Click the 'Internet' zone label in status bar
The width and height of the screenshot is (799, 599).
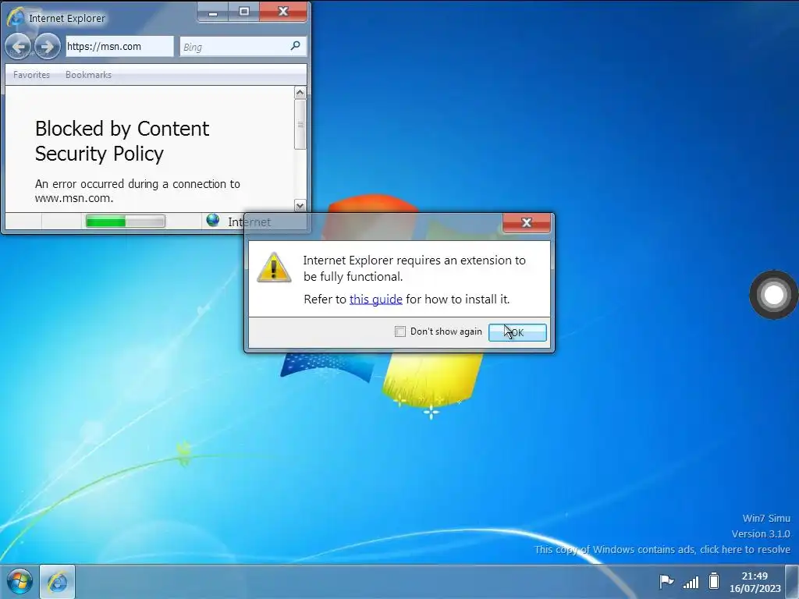249,222
